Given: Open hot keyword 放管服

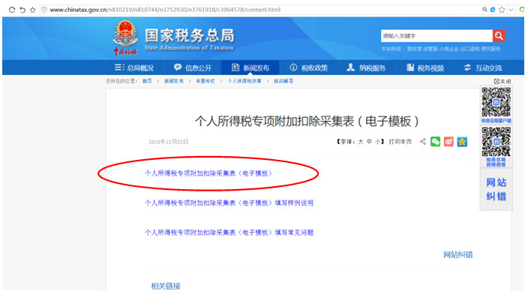Looking at the screenshot, I should (x=430, y=49).
